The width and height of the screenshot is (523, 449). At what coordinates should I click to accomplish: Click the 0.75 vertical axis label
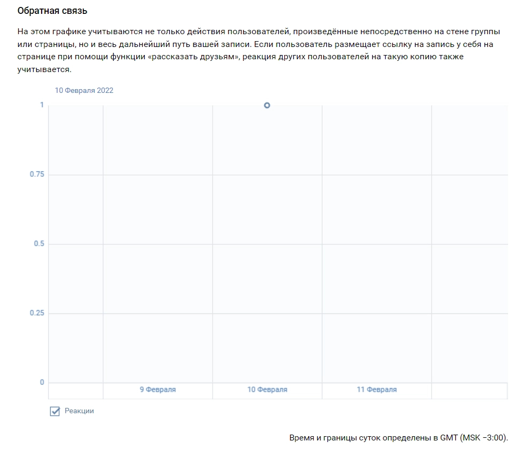click(37, 175)
